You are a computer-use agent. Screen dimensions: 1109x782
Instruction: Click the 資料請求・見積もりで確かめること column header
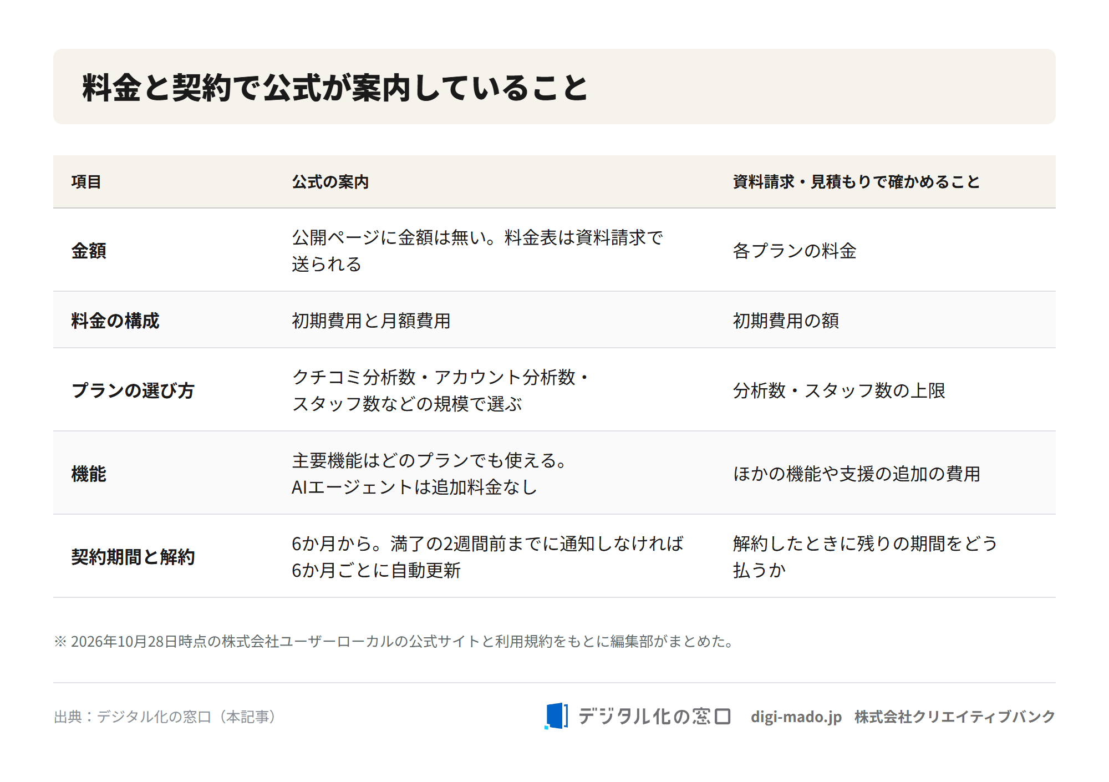click(857, 182)
